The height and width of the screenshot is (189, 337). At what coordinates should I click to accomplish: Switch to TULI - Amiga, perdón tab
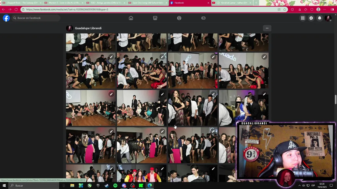(x=106, y=3)
